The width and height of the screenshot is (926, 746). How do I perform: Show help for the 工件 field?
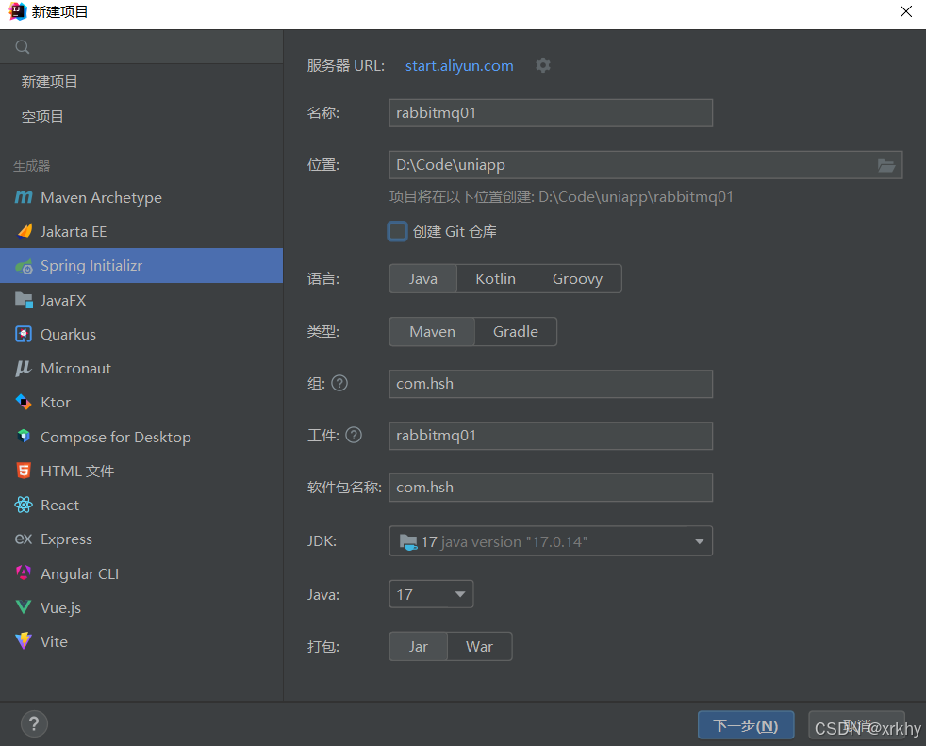pyautogui.click(x=354, y=436)
